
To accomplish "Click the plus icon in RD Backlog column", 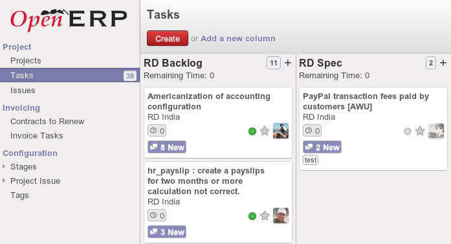I will coord(288,63).
